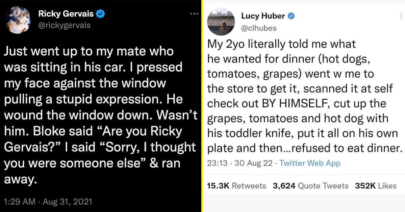Image resolution: width=405 pixels, height=212 pixels.
Task: Open the Twitter Web App source link
Action: coord(310,163)
